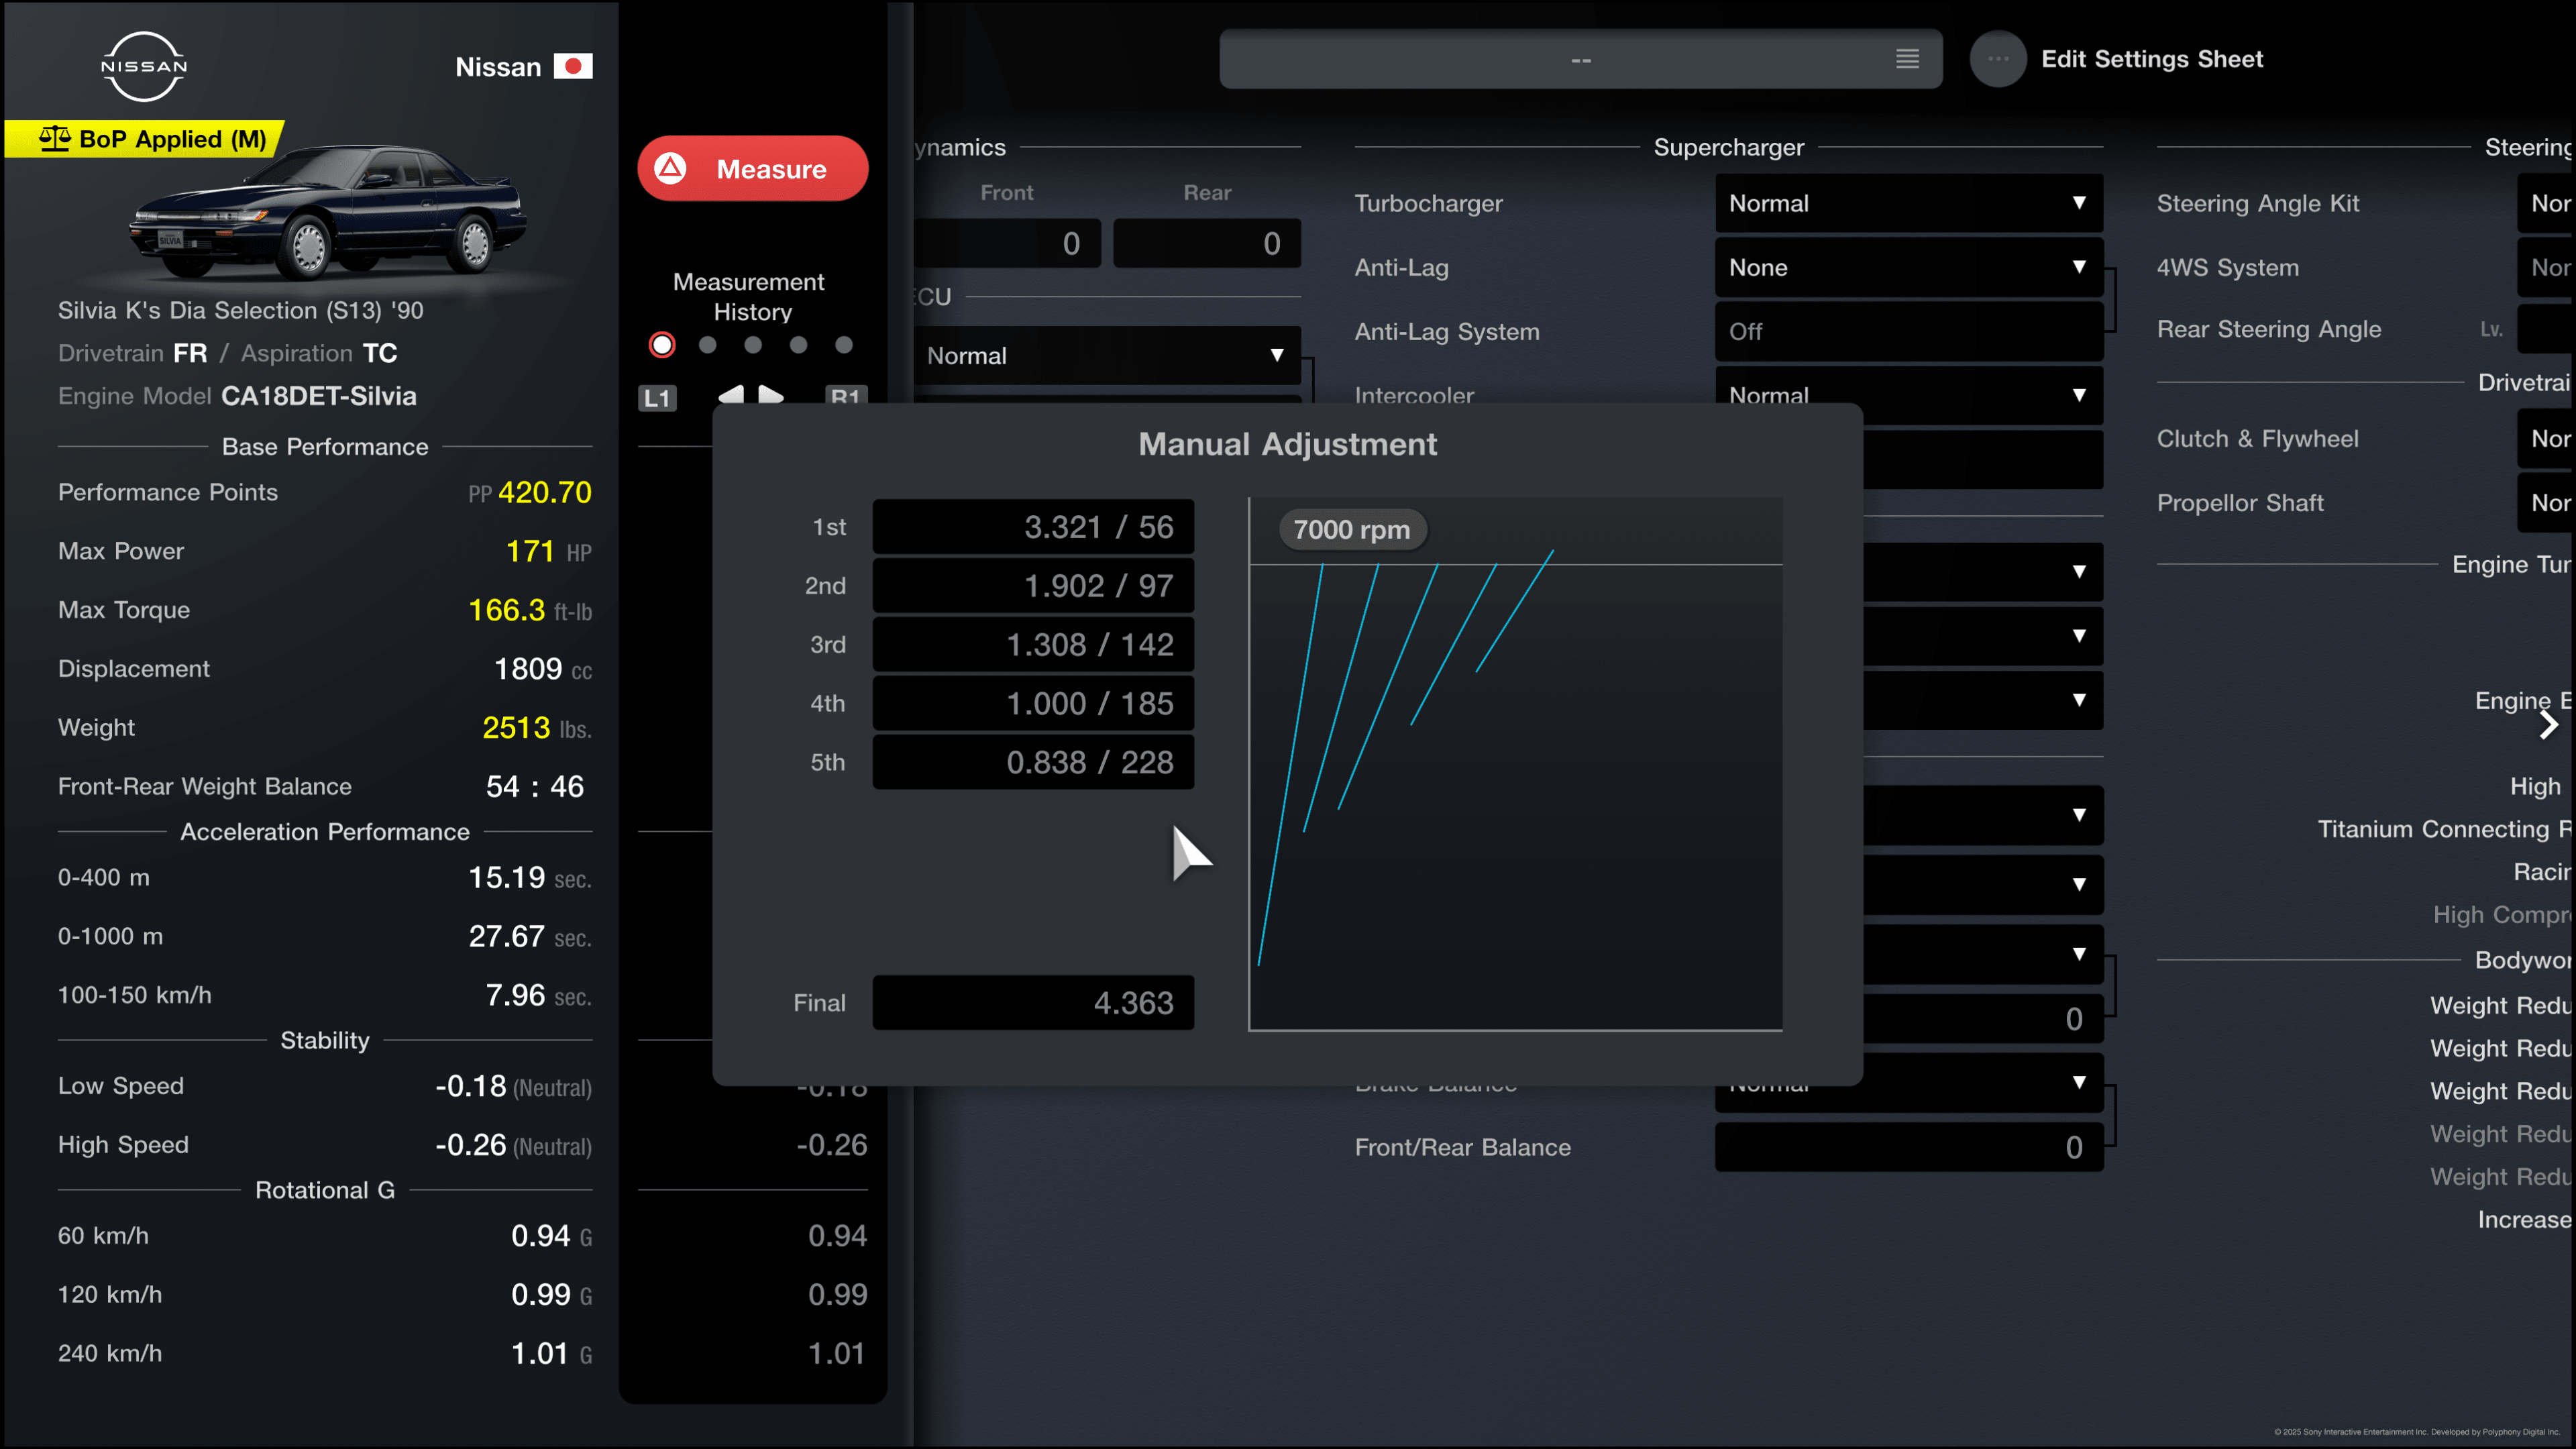Click the 7000 rpm label on gear graph
This screenshot has height=1449, width=2576.
coord(1352,530)
